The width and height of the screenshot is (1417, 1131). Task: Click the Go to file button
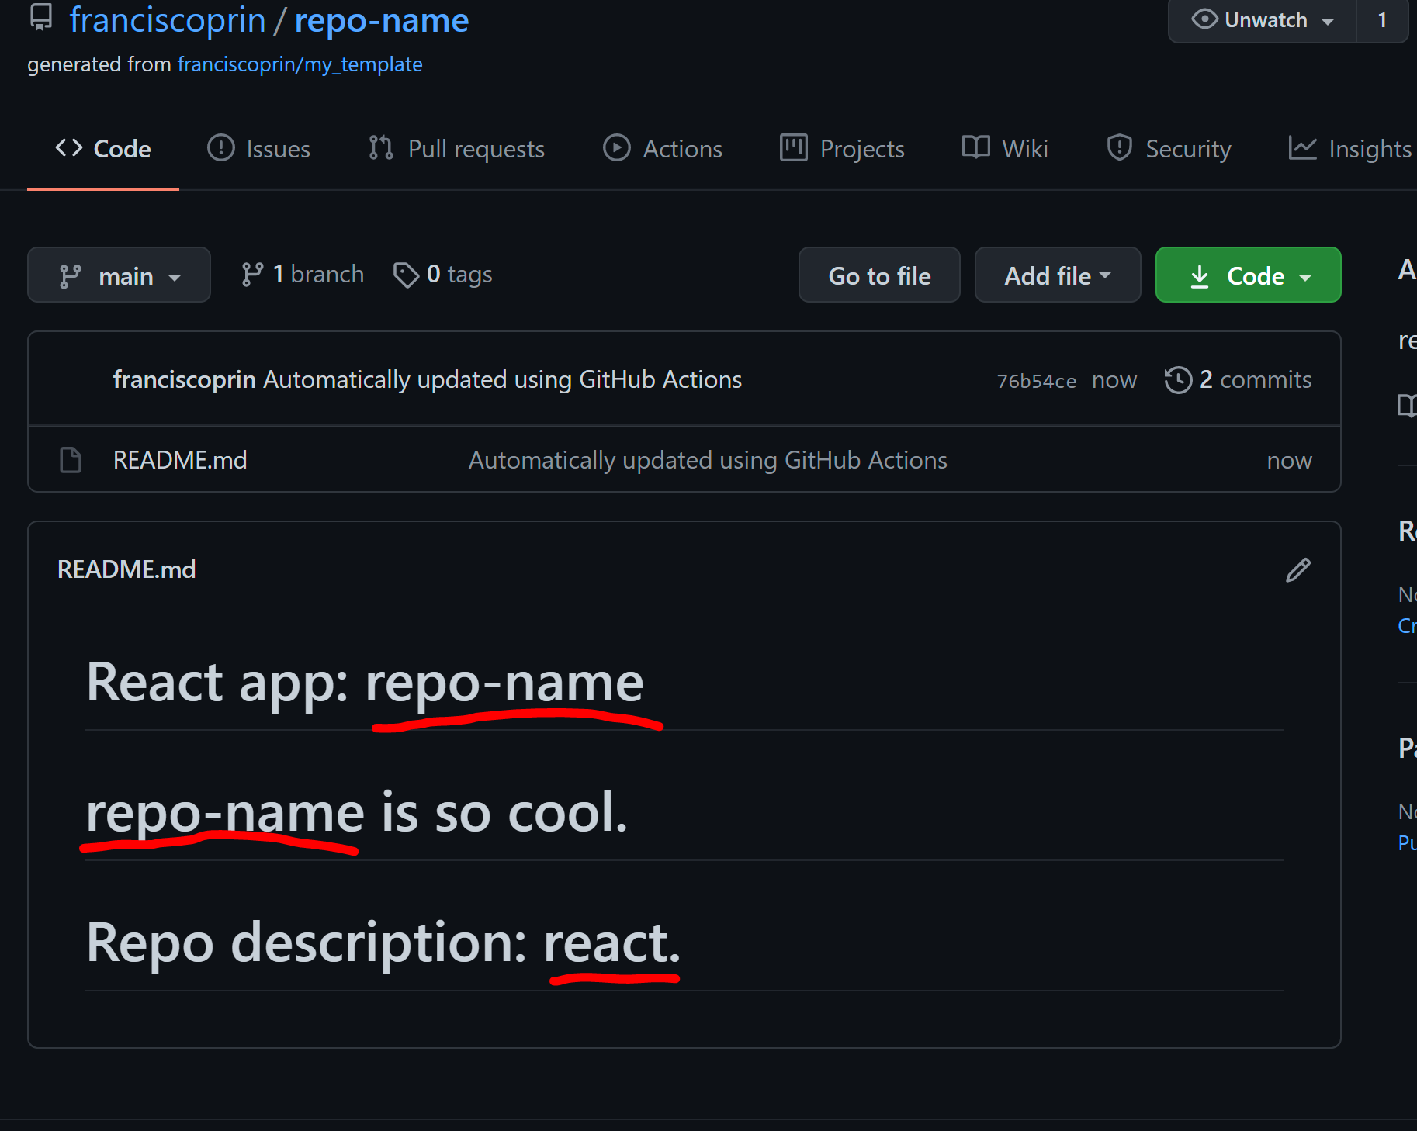tap(879, 275)
